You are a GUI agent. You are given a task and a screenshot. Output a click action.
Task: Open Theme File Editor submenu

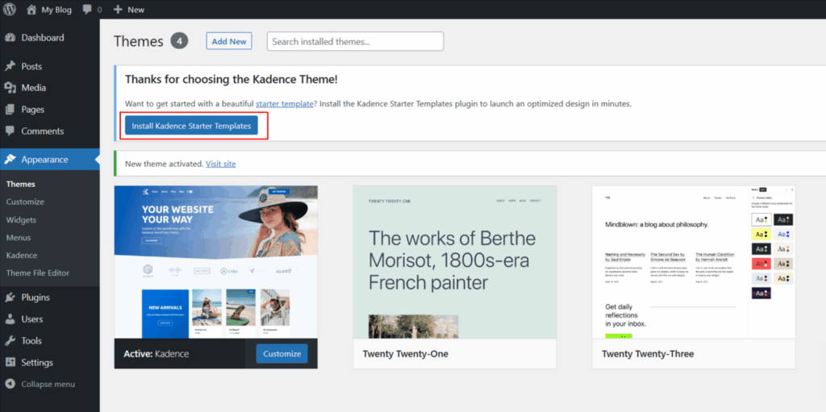coord(38,273)
